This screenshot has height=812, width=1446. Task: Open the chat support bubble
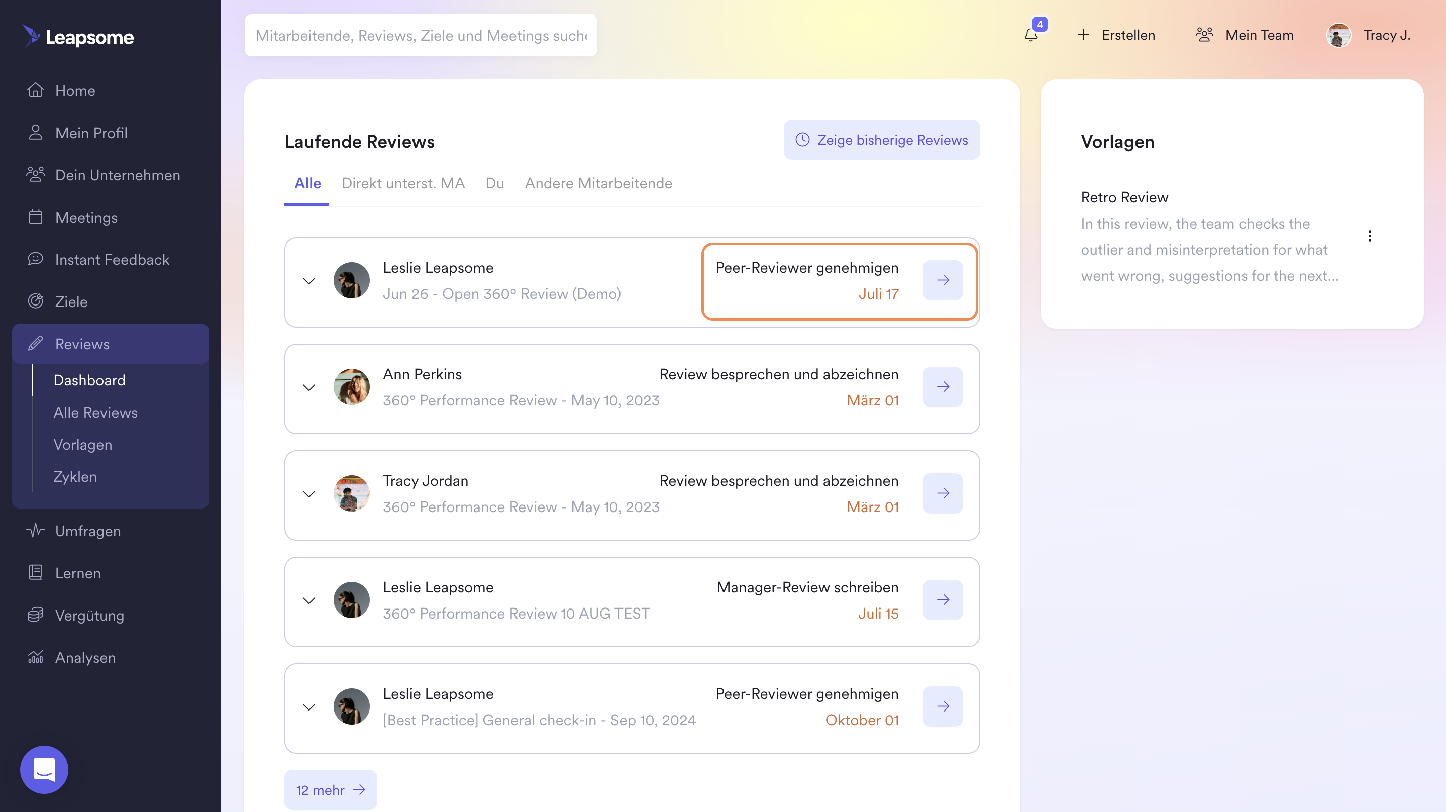point(44,769)
